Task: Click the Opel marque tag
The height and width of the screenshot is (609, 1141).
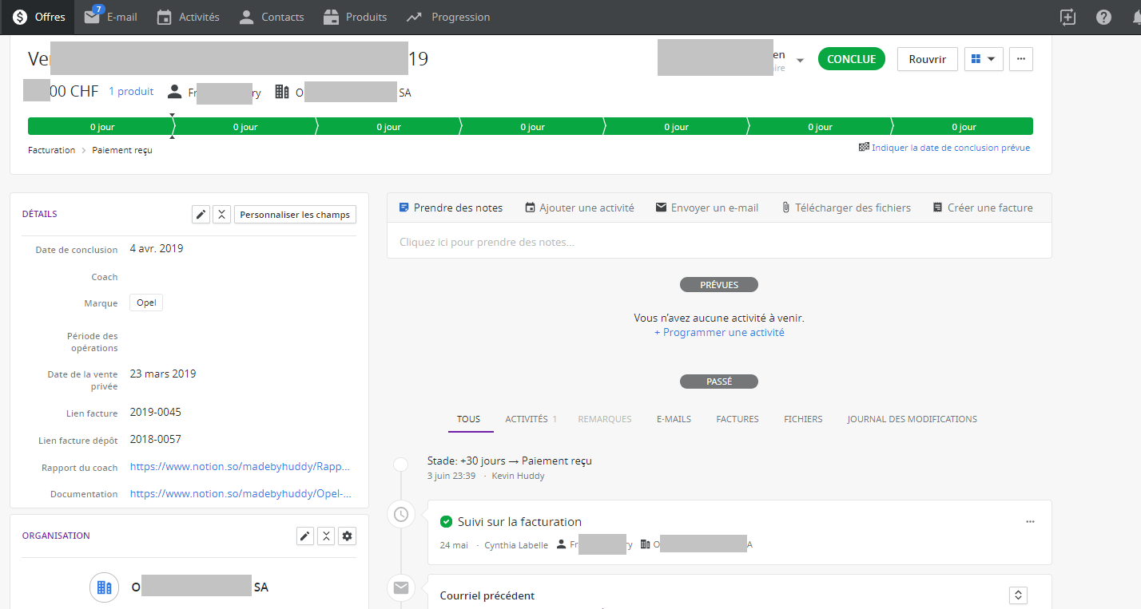Action: [x=146, y=303]
